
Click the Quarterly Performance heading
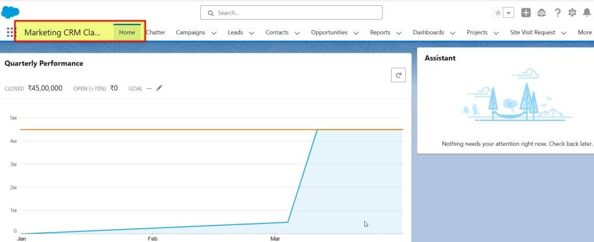[44, 63]
